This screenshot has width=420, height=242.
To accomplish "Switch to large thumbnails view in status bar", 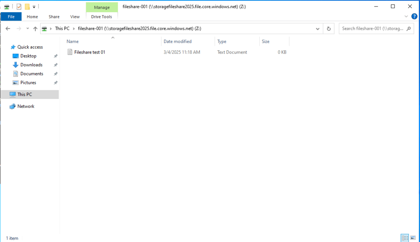I will [x=413, y=238].
